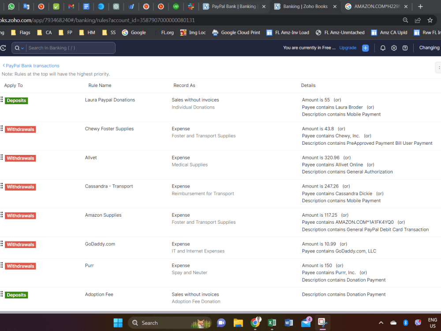Viewport: 441px width, 331px height.
Task: Open the notifications bell
Action: [x=383, y=48]
